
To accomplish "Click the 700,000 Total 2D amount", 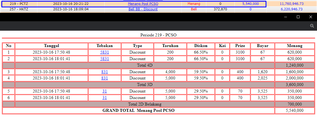I will [295, 104].
